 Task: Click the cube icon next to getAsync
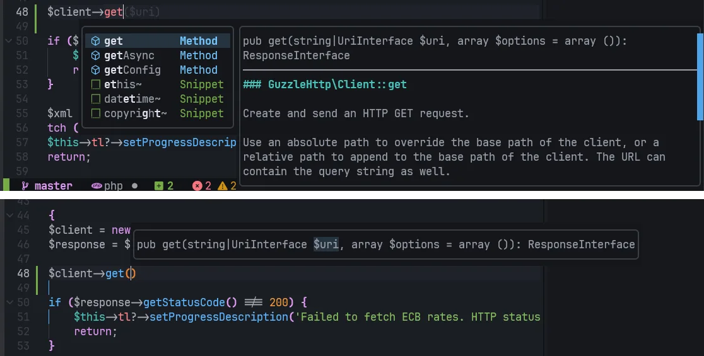click(95, 55)
